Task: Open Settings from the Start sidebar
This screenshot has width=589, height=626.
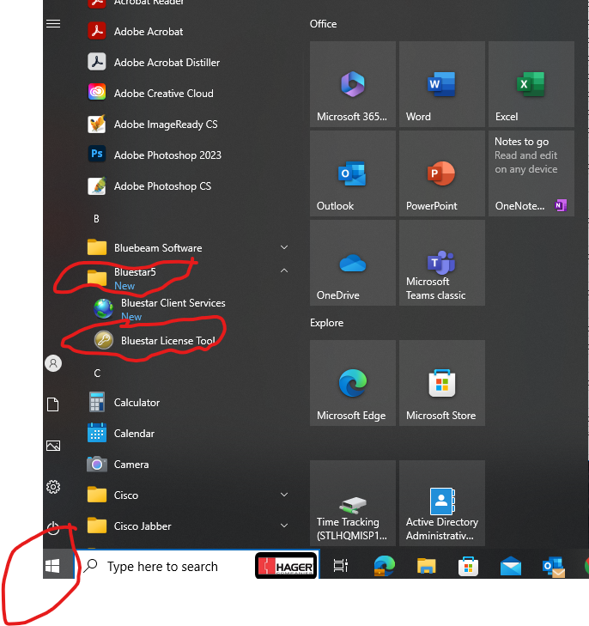Action: [53, 487]
